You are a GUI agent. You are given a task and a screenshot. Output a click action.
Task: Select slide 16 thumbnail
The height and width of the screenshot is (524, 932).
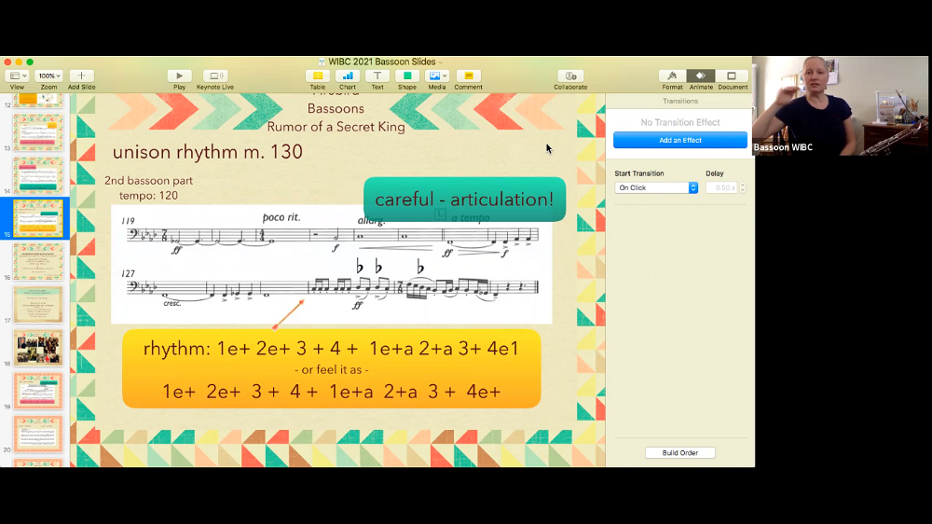click(x=38, y=261)
